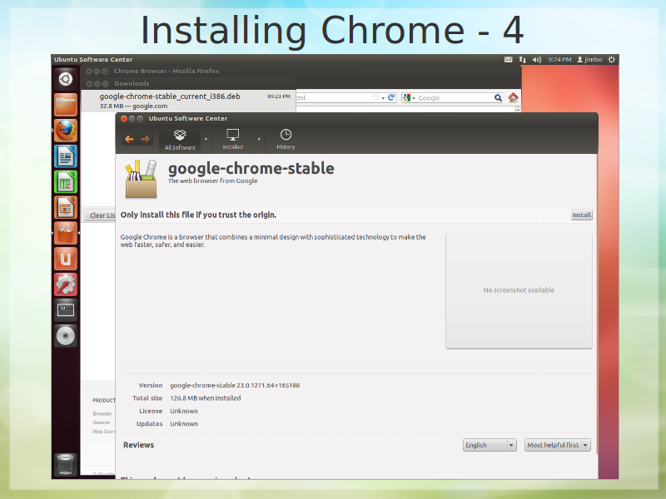Click the mail envelope indicator in top panel
The height and width of the screenshot is (499, 666).
coord(508,60)
